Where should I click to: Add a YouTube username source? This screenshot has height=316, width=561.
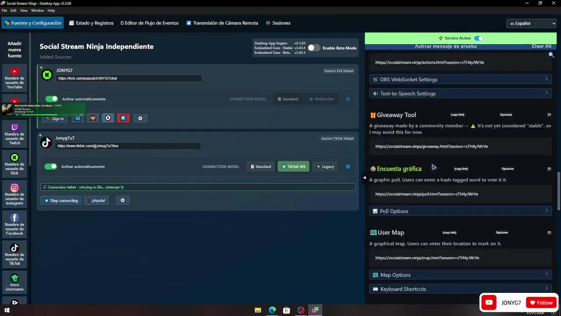[14, 78]
